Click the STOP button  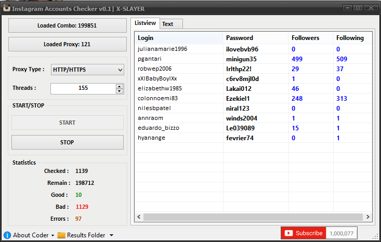tap(68, 142)
